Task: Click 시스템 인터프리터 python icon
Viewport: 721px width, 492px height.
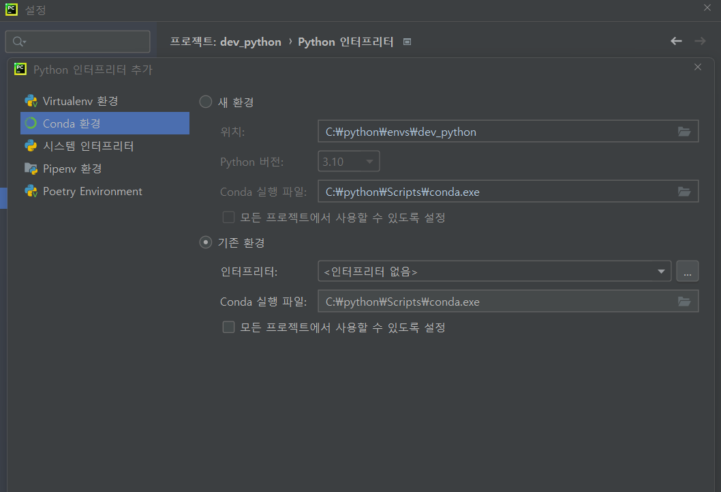Action: point(31,146)
